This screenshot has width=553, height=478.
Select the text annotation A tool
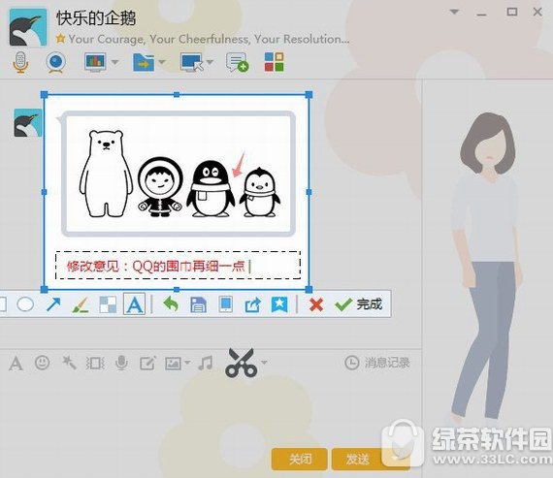[x=135, y=303]
